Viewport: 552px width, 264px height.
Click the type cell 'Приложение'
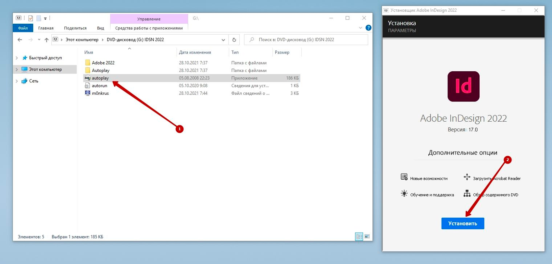pyautogui.click(x=244, y=78)
